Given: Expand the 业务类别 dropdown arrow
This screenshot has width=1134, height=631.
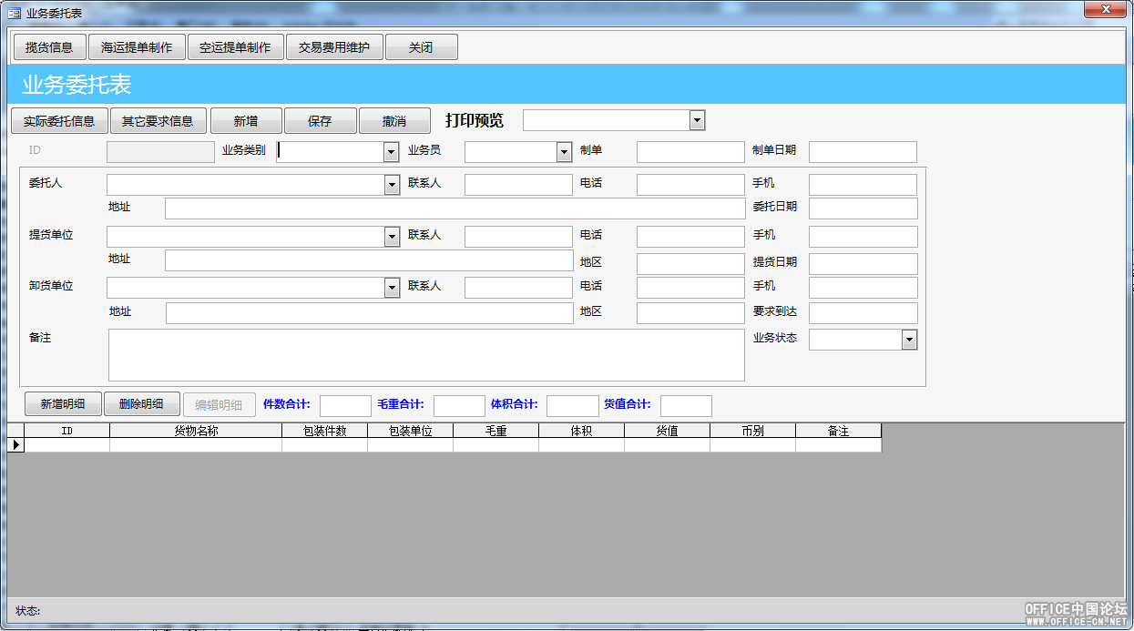Looking at the screenshot, I should point(392,152).
